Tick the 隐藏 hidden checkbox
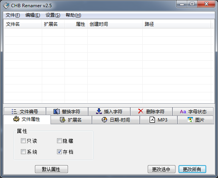This screenshot has width=218, height=178. coord(59,141)
